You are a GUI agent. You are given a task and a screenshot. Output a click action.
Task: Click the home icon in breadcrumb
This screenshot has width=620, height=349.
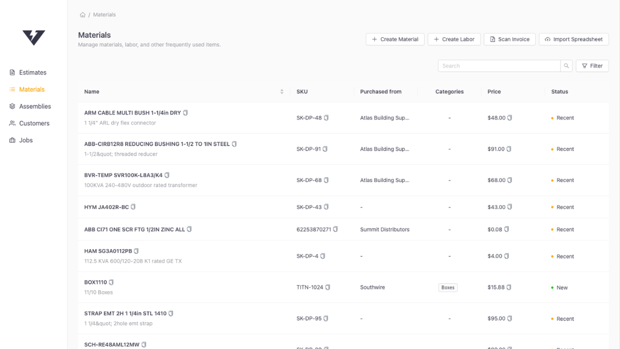(83, 15)
